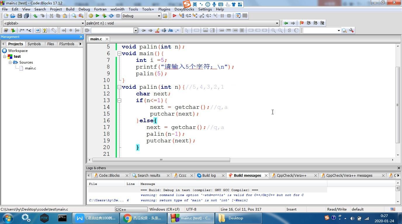402x224 pixels.
Task: Open the Build log tab
Action: tap(209, 175)
